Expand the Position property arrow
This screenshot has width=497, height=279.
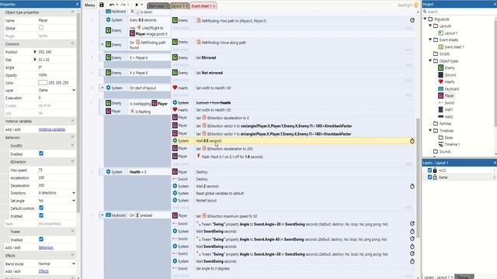(x=35, y=52)
